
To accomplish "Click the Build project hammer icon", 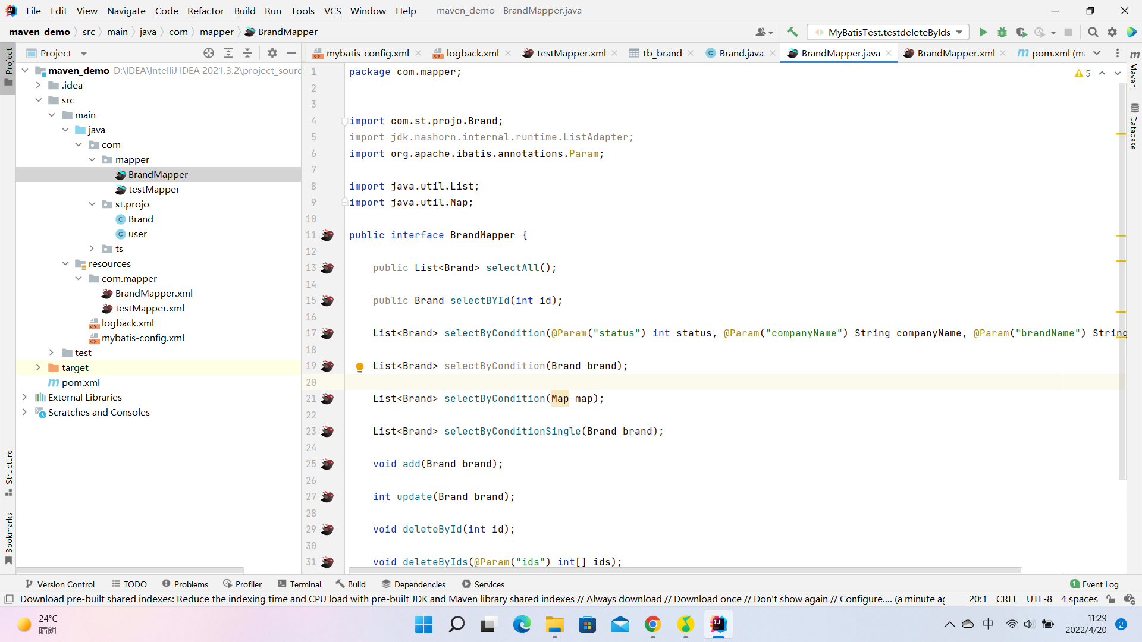I will tap(792, 32).
